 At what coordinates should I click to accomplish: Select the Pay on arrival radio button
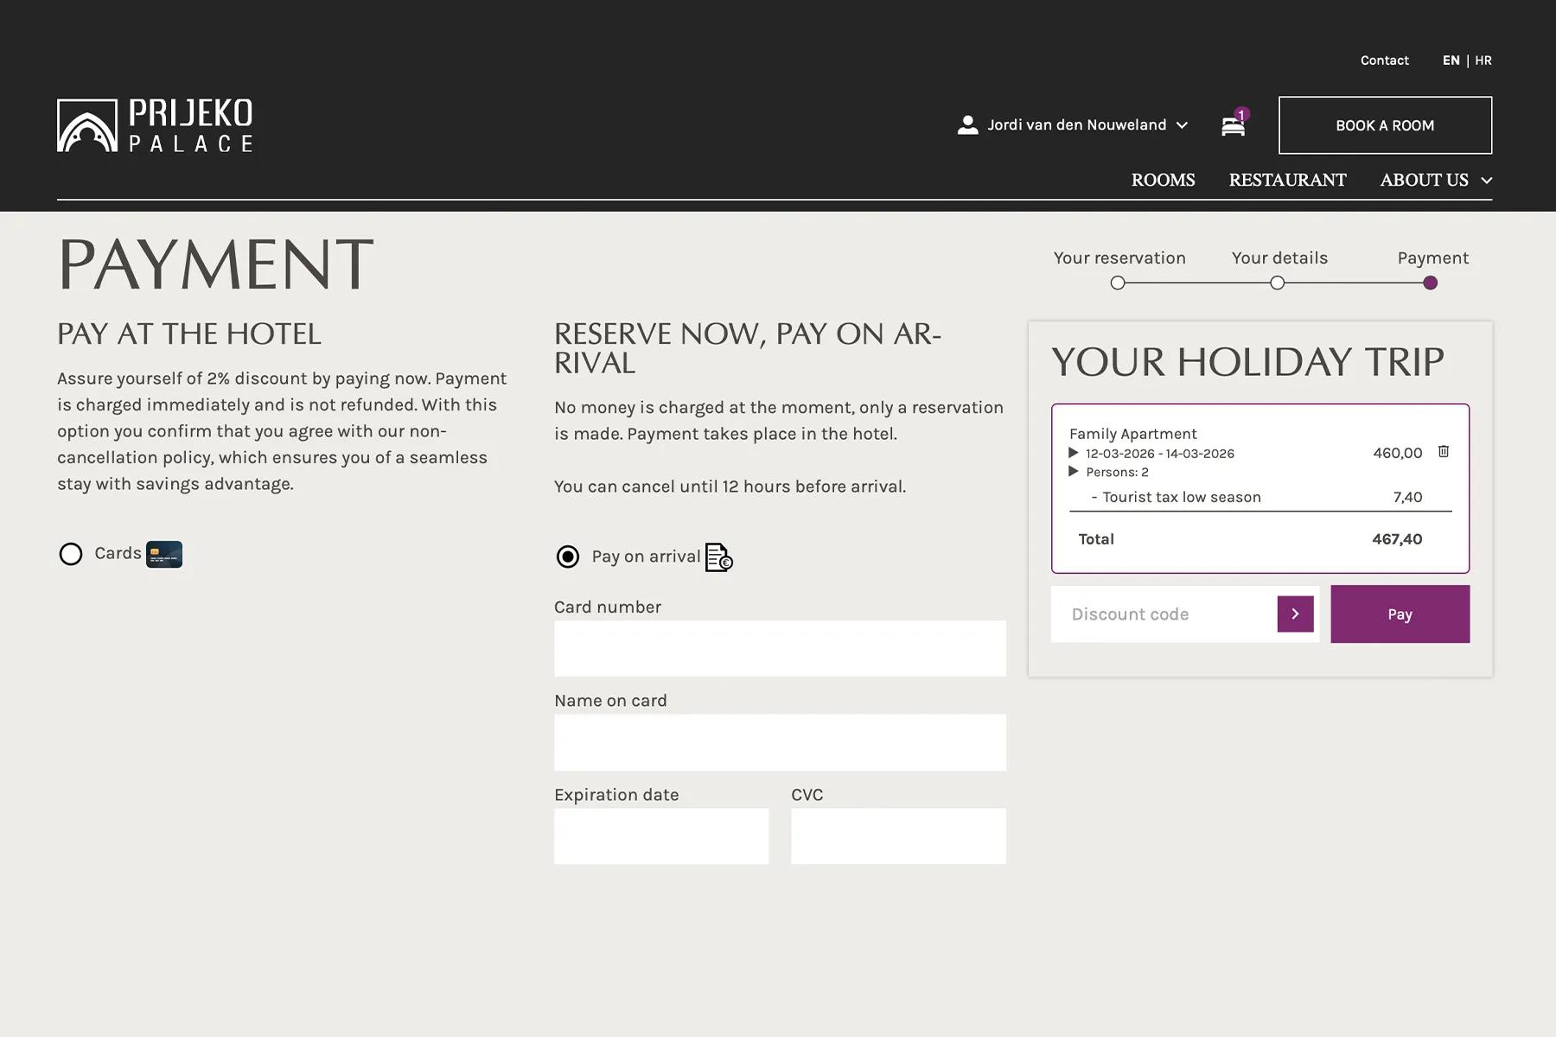coord(568,557)
